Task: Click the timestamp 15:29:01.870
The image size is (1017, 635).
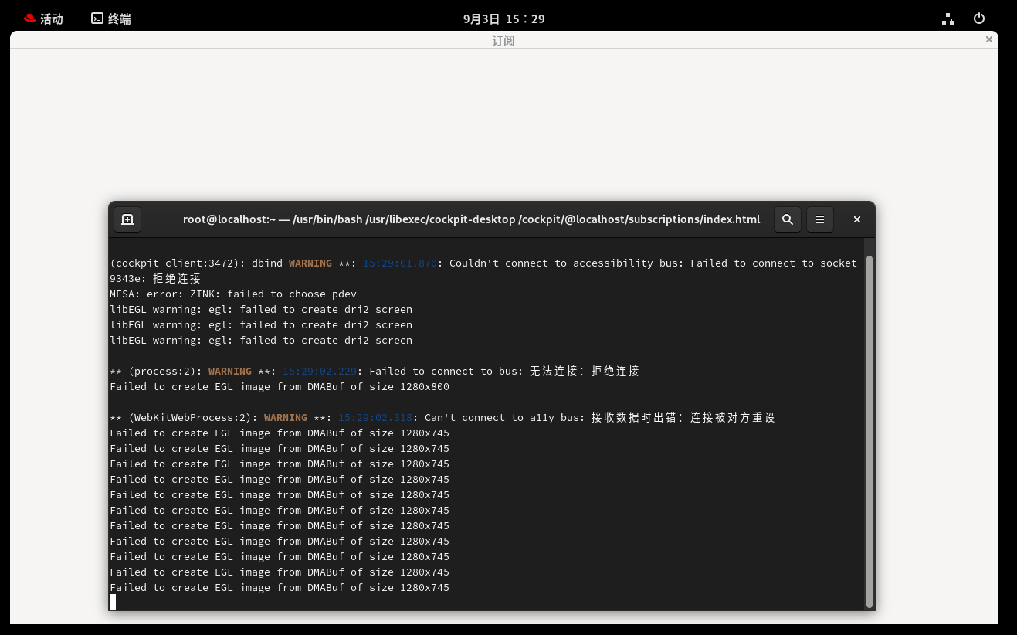Action: 400,263
